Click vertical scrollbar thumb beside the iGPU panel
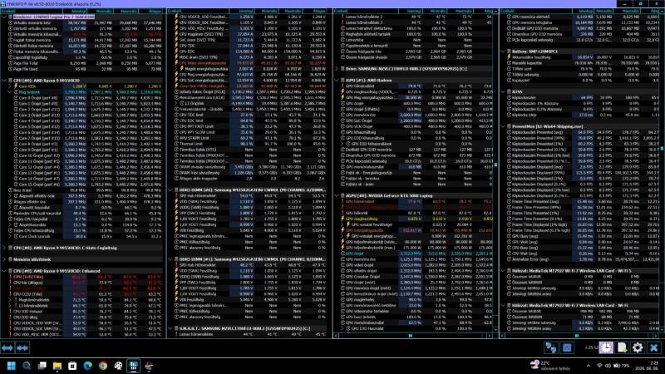This screenshot has height=374, width=665. [x=495, y=165]
